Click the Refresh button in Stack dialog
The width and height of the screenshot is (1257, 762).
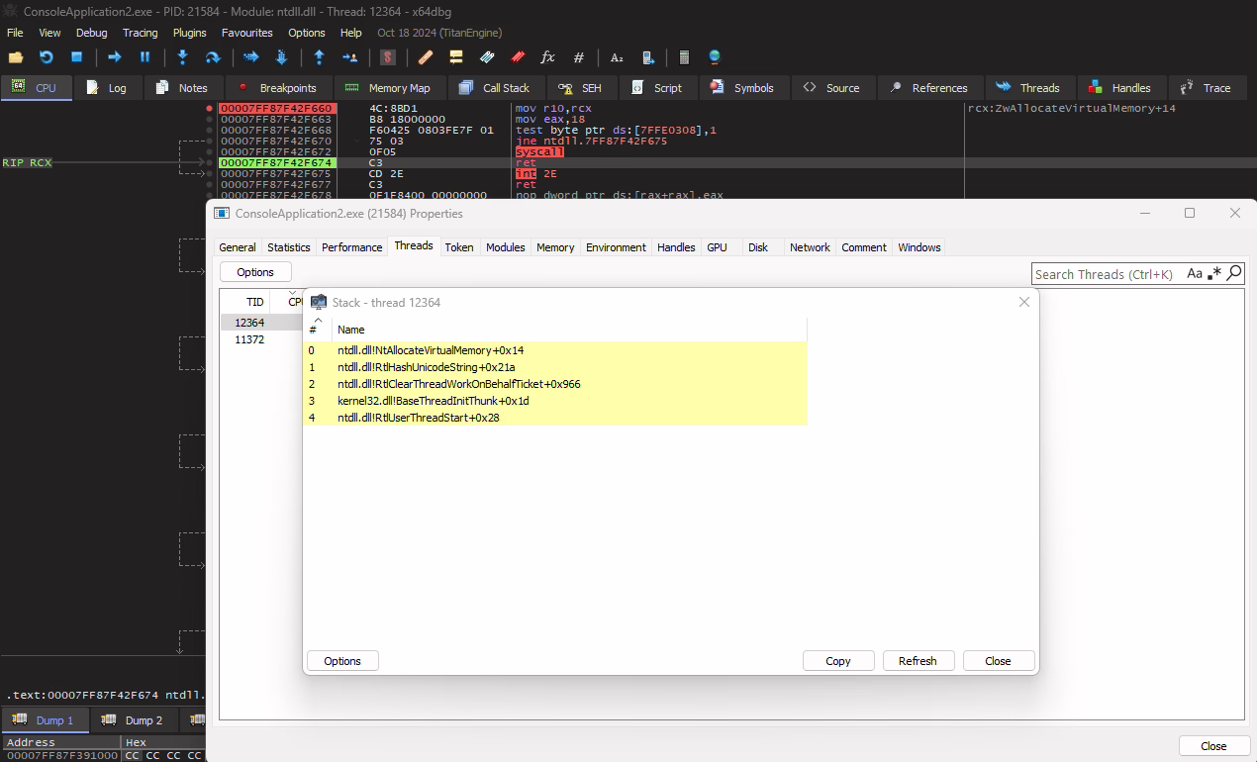pyautogui.click(x=918, y=661)
